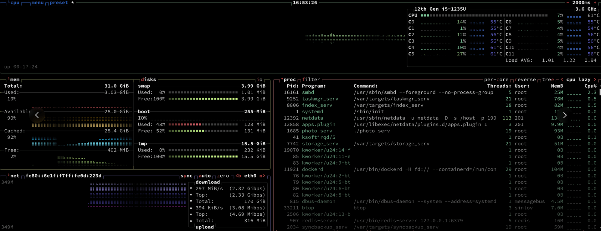This screenshot has width=601, height=231.
Task: Select next sort column with > arrow
Action: click(x=595, y=80)
